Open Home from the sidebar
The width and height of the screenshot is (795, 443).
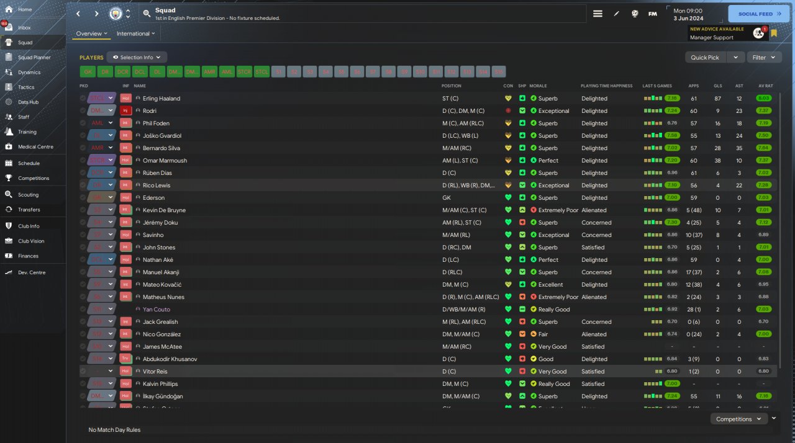pos(25,9)
